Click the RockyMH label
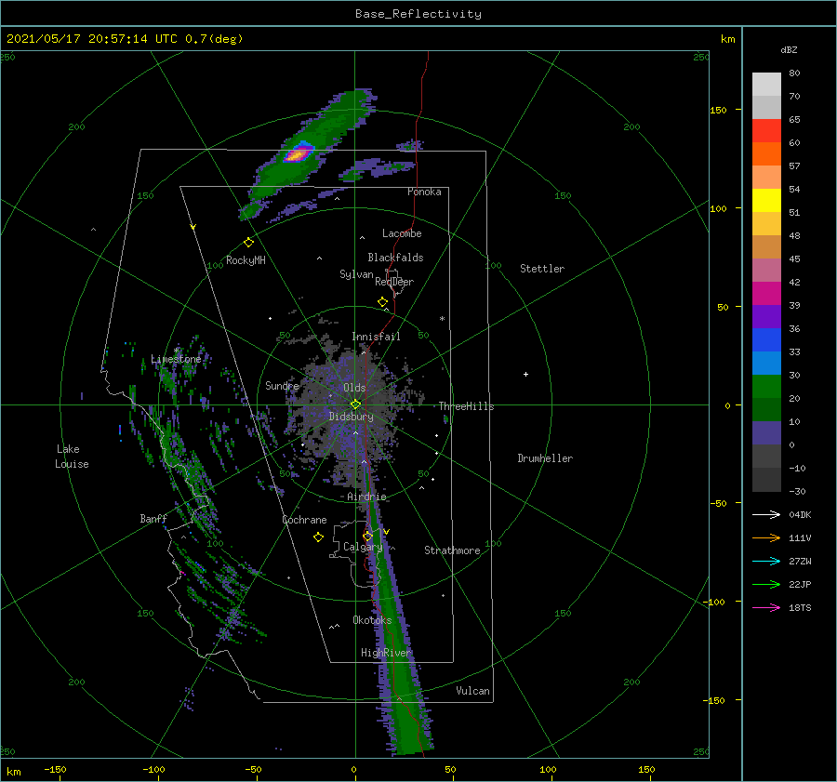Image resolution: width=837 pixels, height=782 pixels. [246, 260]
